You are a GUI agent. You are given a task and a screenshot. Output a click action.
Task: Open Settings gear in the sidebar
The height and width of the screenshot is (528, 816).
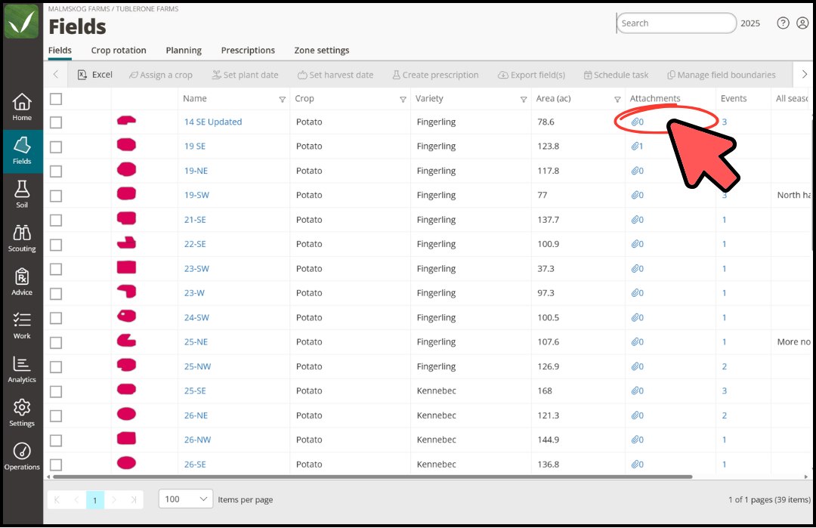pos(22,413)
